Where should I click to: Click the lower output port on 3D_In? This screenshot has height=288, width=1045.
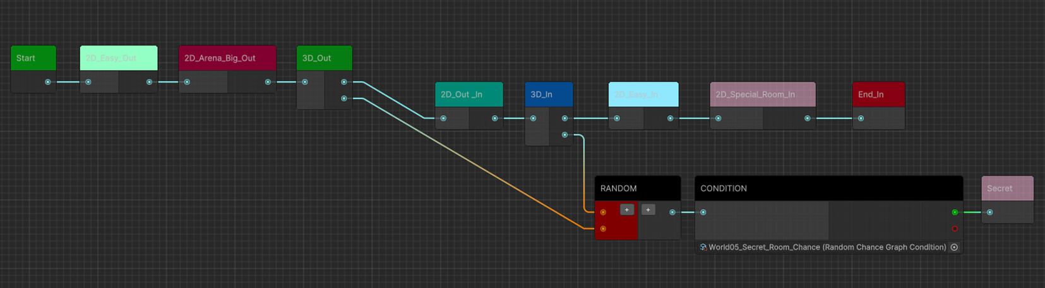(x=564, y=135)
